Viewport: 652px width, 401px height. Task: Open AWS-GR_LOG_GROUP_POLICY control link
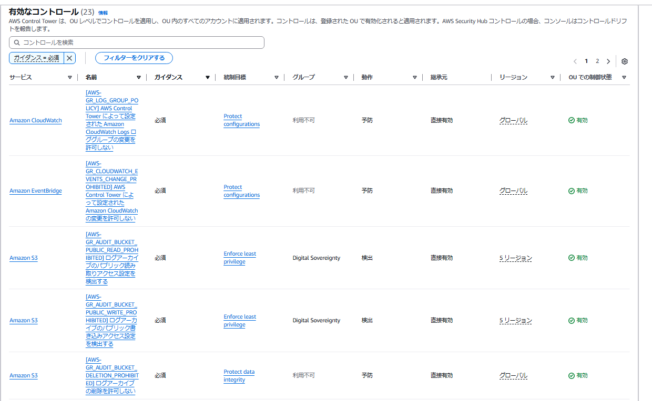(112, 120)
